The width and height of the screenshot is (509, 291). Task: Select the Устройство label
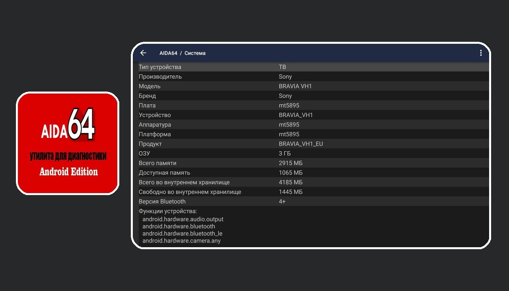[155, 115]
